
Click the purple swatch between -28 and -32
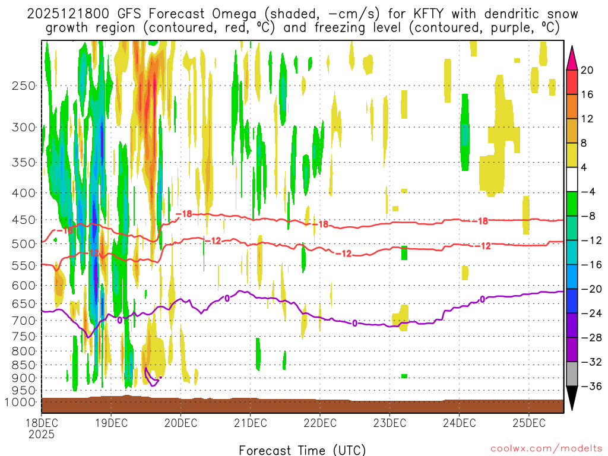[572, 349]
